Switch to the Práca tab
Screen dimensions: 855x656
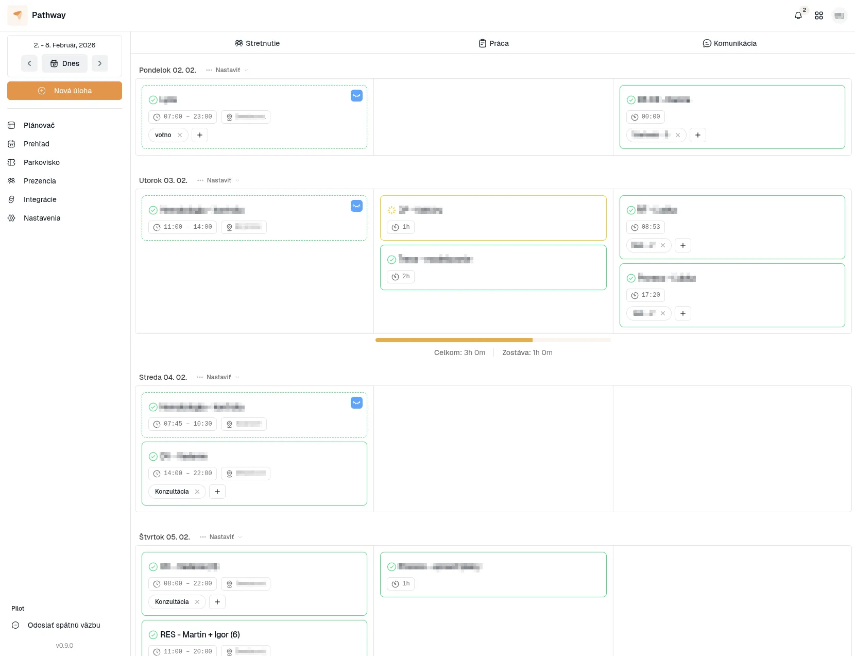click(493, 43)
